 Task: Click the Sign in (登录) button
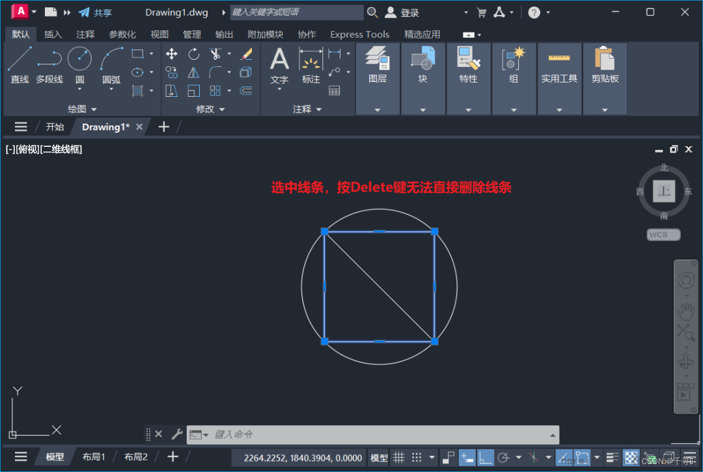[x=402, y=12]
